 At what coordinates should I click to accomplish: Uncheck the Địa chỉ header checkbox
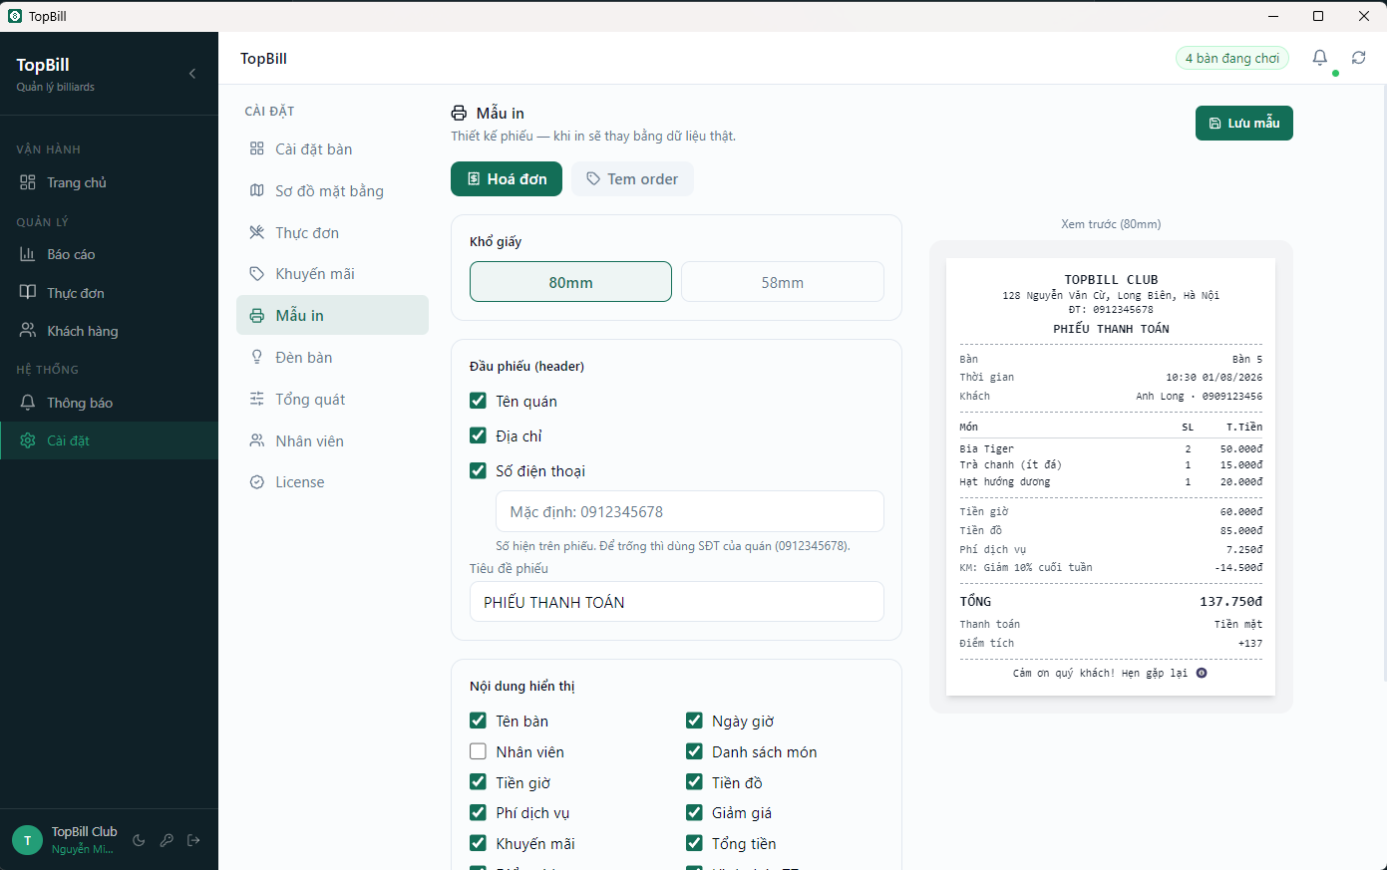click(x=478, y=435)
